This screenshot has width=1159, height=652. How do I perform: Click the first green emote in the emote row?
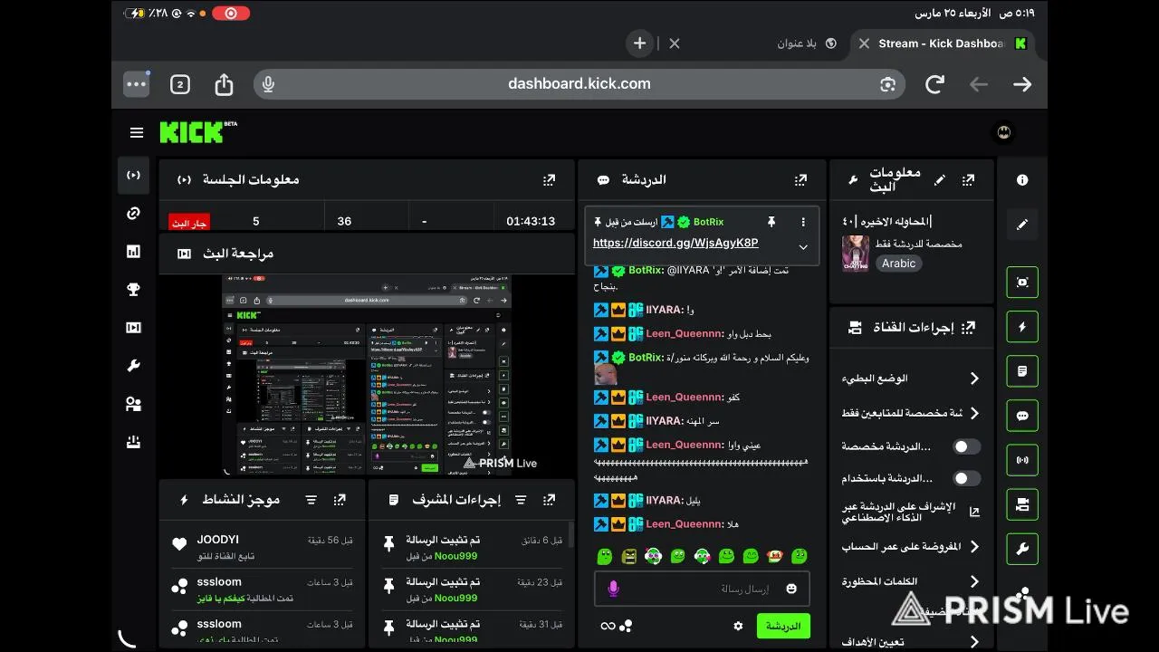pos(604,556)
